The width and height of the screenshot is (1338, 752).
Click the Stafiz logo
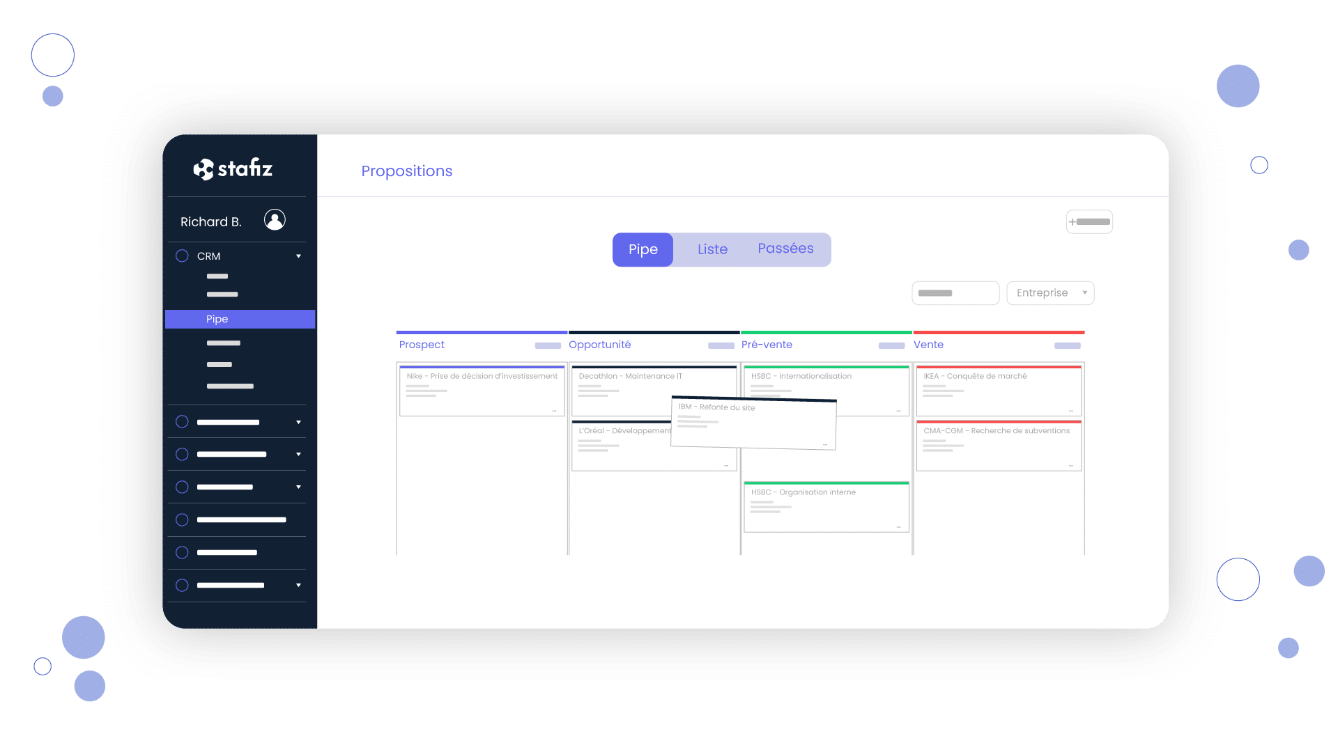coord(233,169)
